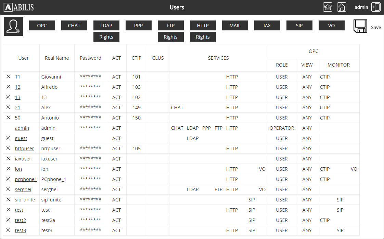Remove the guest user via X icon

click(8, 138)
